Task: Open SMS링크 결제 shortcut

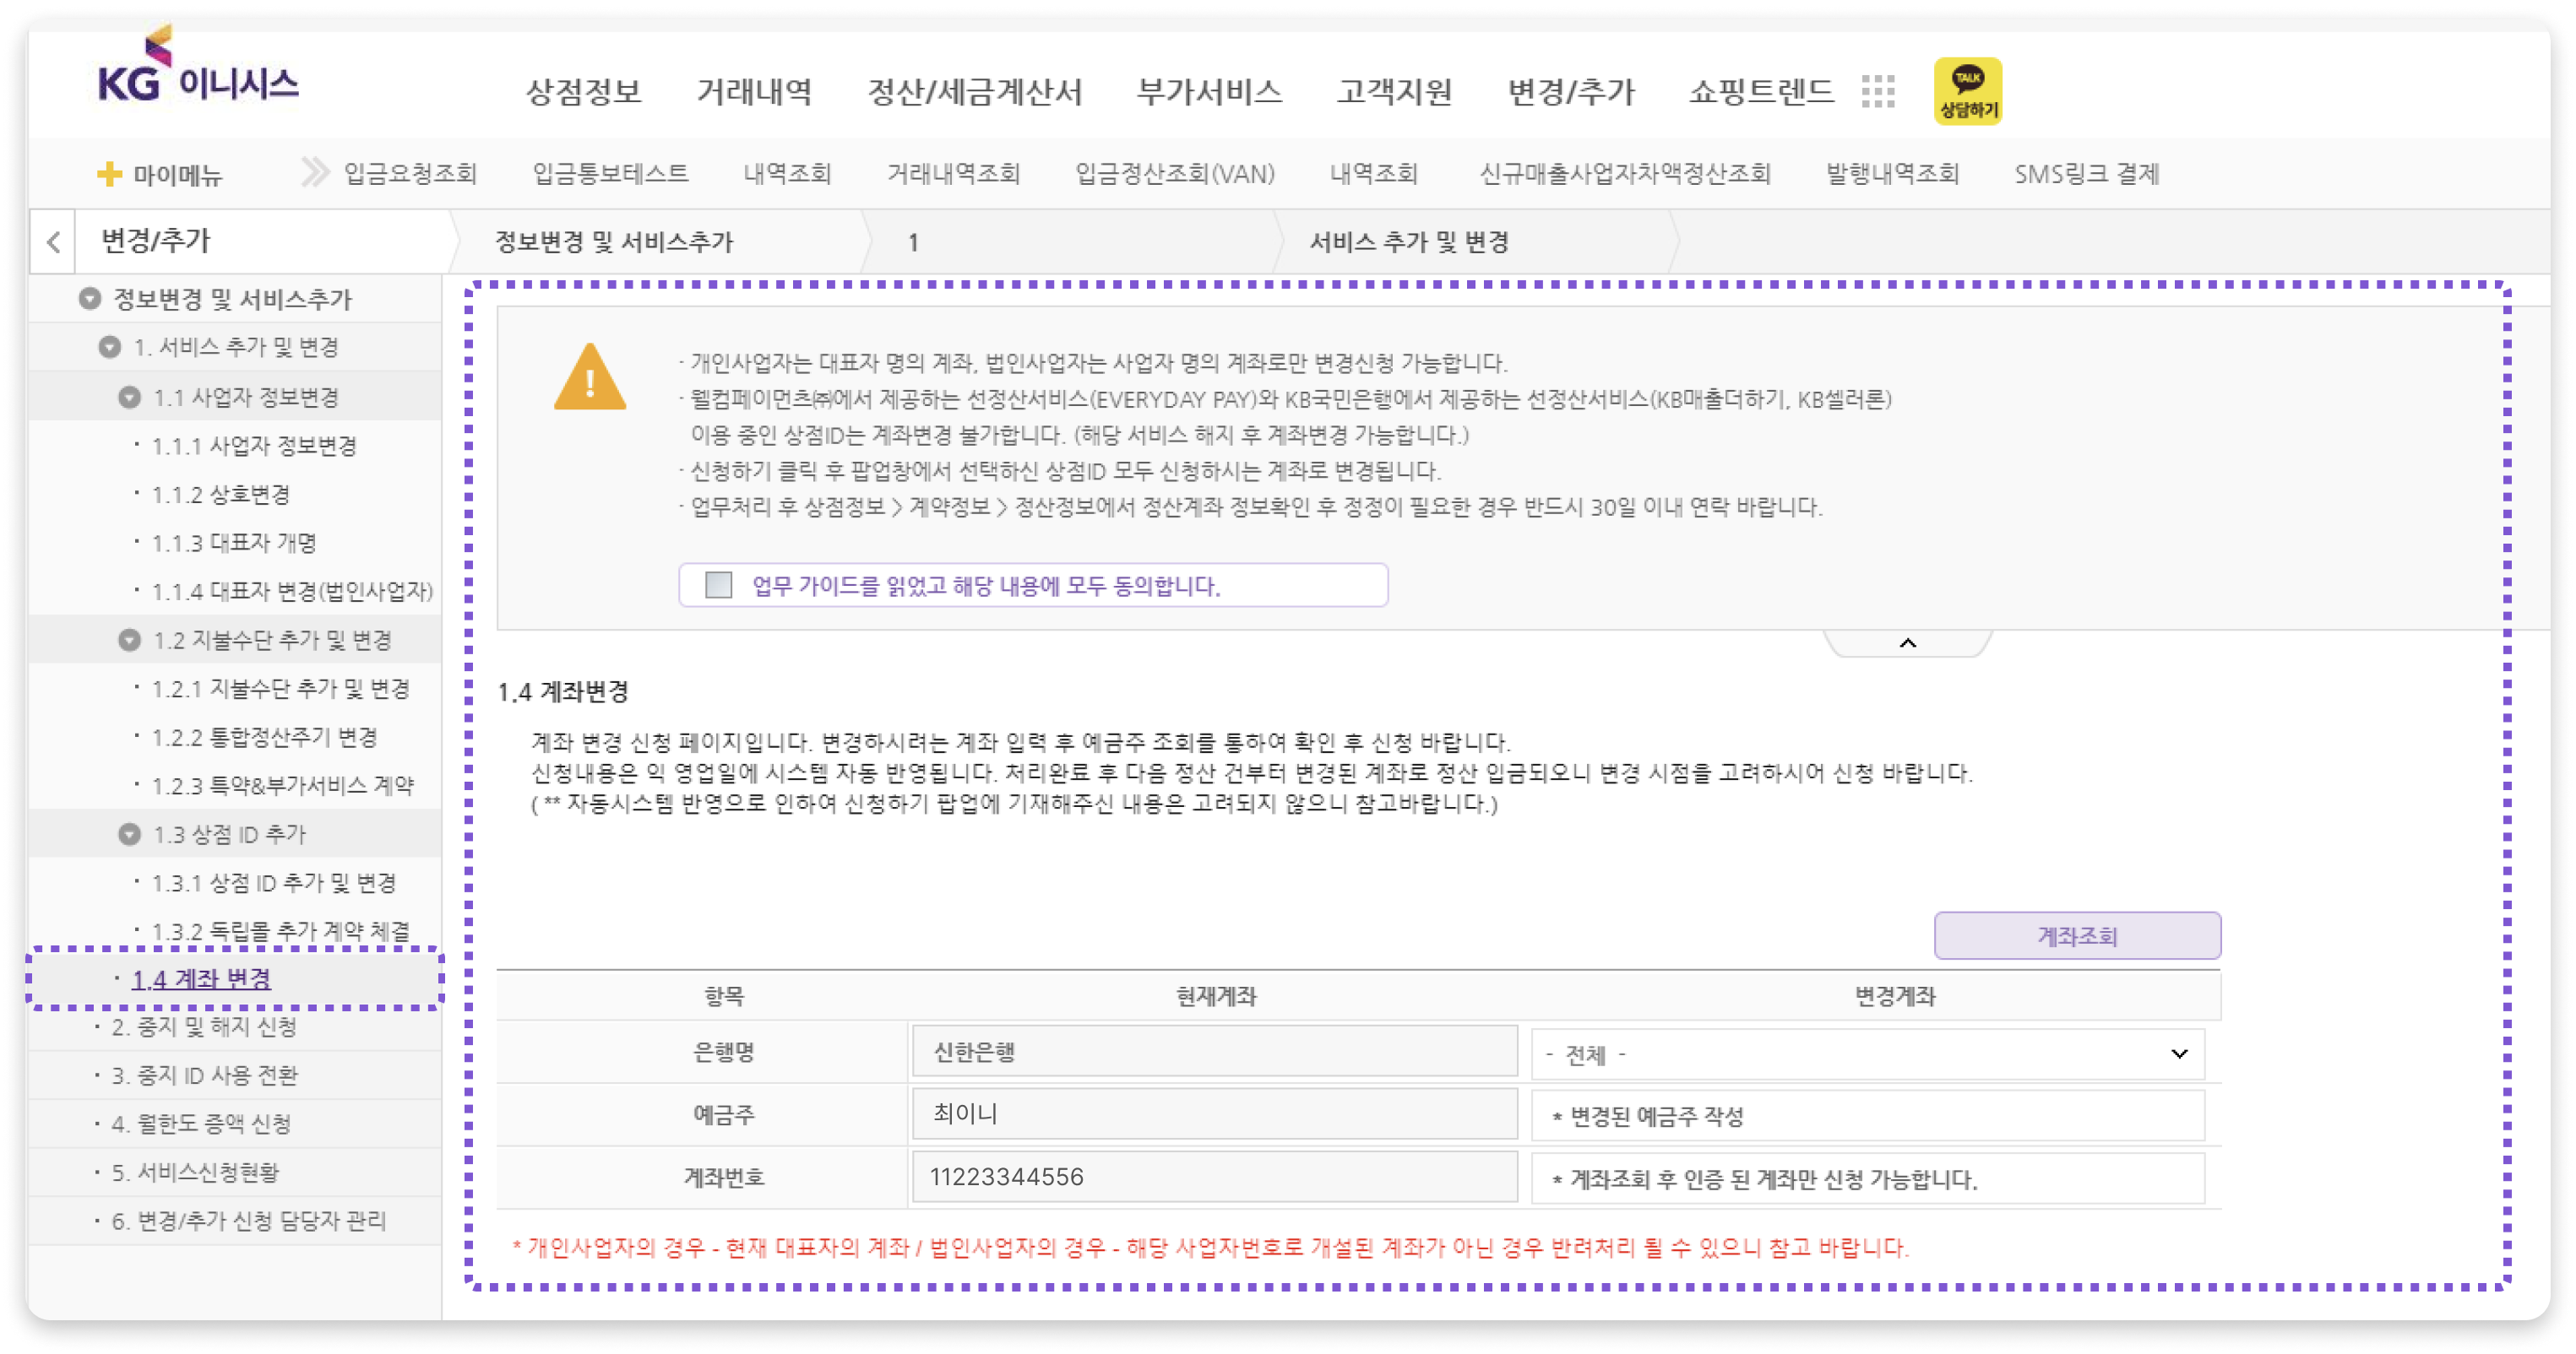Action: pos(2086,174)
